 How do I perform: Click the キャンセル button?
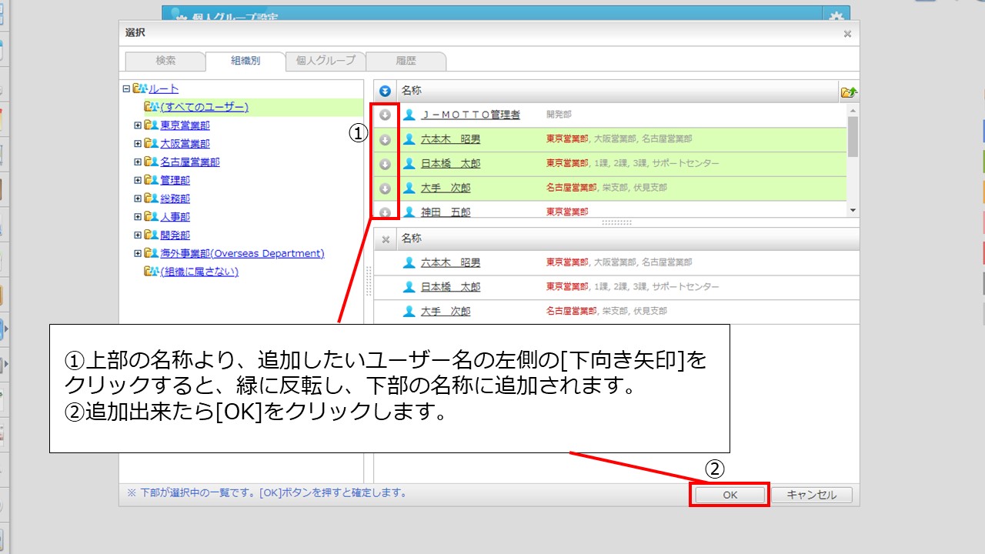coord(811,495)
